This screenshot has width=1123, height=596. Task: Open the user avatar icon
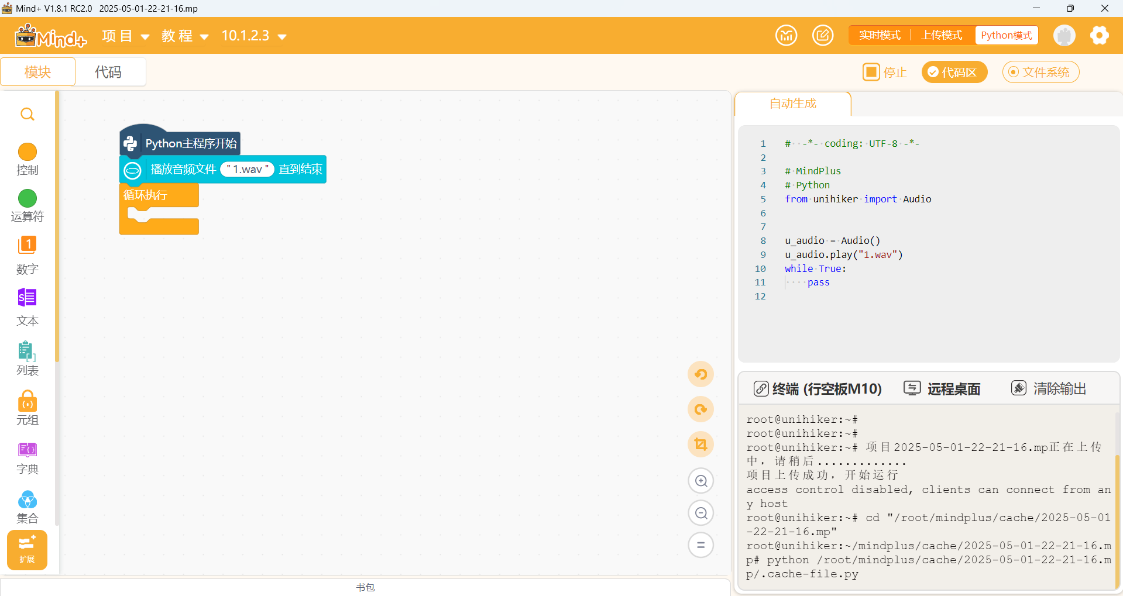click(1064, 36)
